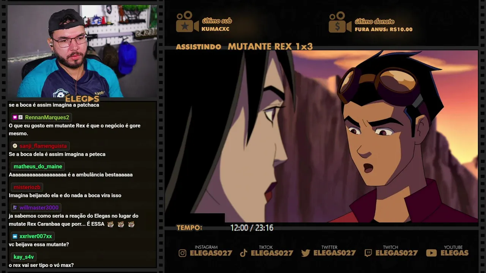Click the último sub camera star icon

187,22
